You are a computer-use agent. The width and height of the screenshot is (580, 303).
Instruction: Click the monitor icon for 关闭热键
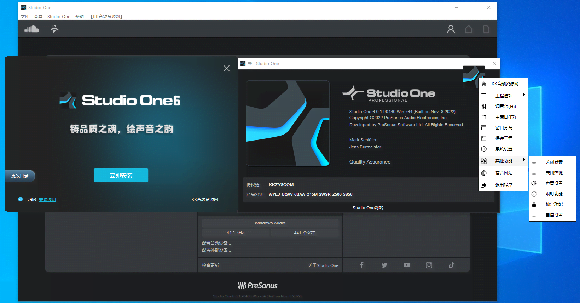(x=534, y=173)
